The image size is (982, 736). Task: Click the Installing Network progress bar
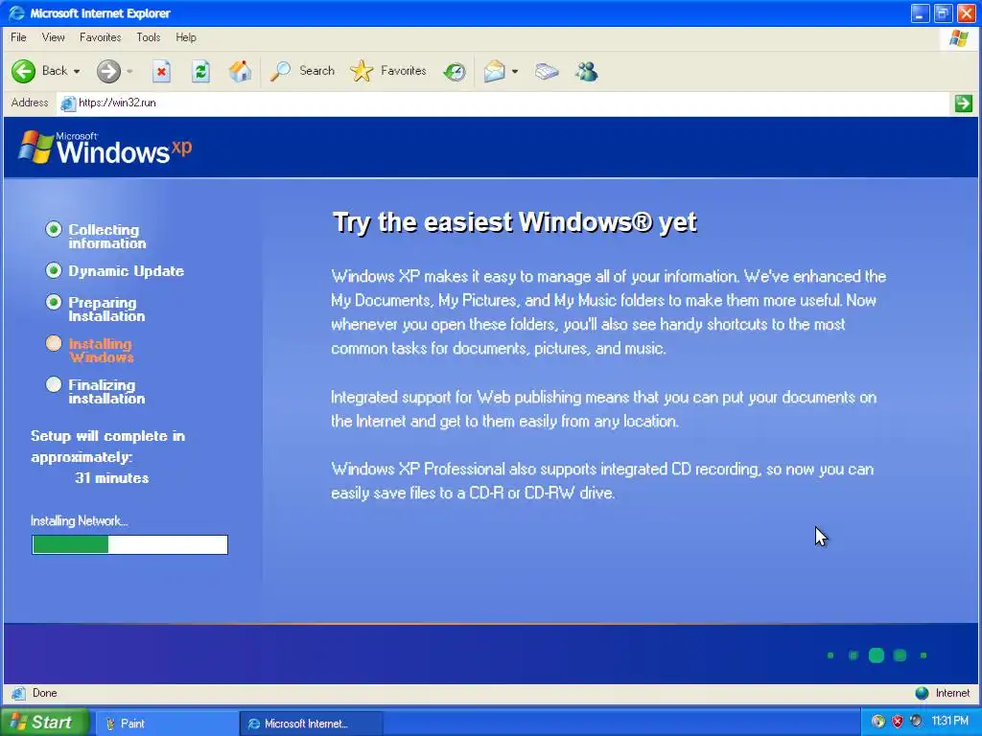[130, 544]
